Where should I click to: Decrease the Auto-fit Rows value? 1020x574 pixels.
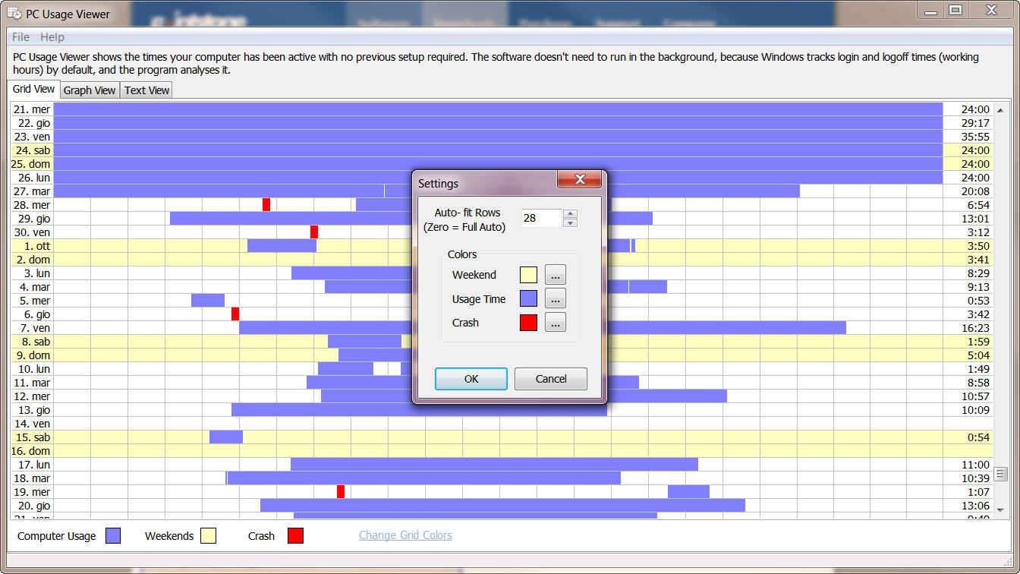point(571,222)
